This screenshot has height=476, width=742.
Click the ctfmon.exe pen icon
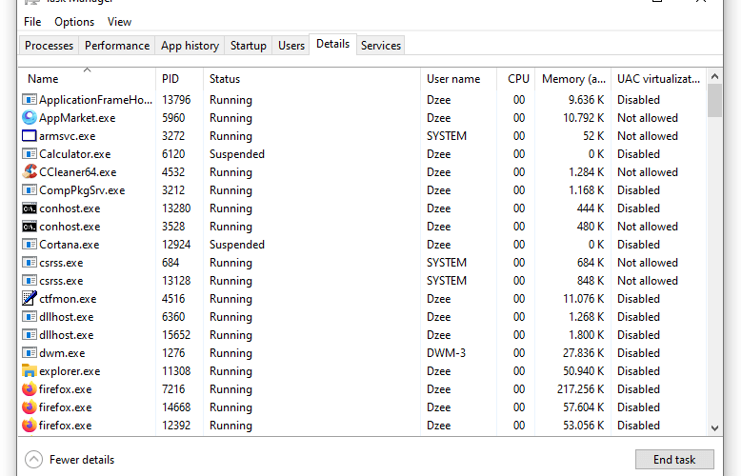(30, 299)
